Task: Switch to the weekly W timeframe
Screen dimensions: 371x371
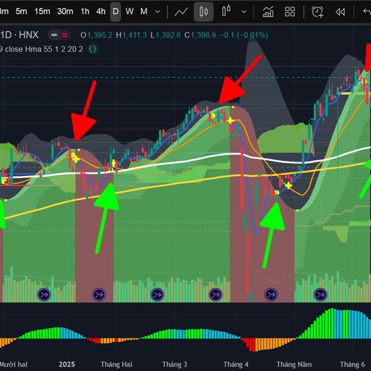Action: point(129,11)
